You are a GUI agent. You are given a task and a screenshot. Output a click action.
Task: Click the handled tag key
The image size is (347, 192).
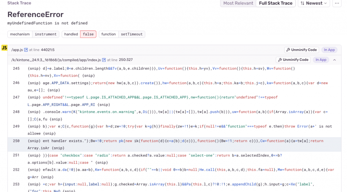71,34
